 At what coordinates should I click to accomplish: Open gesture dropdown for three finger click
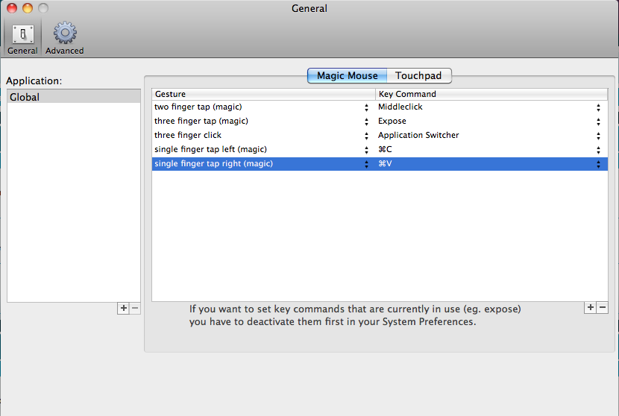[x=366, y=136]
